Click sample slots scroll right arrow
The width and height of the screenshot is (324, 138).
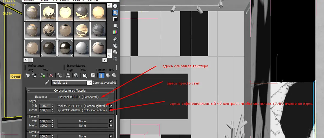(105, 60)
